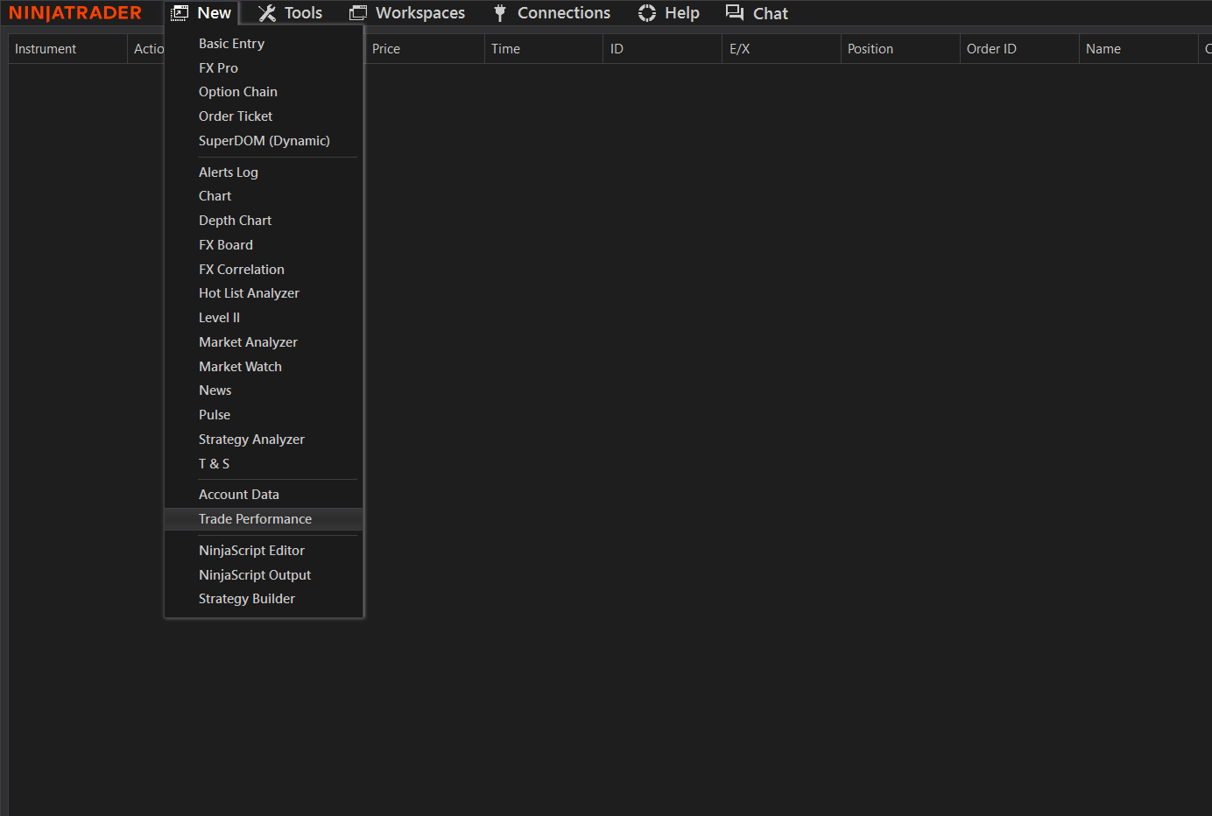Click the NINJATRADER logo

click(74, 12)
